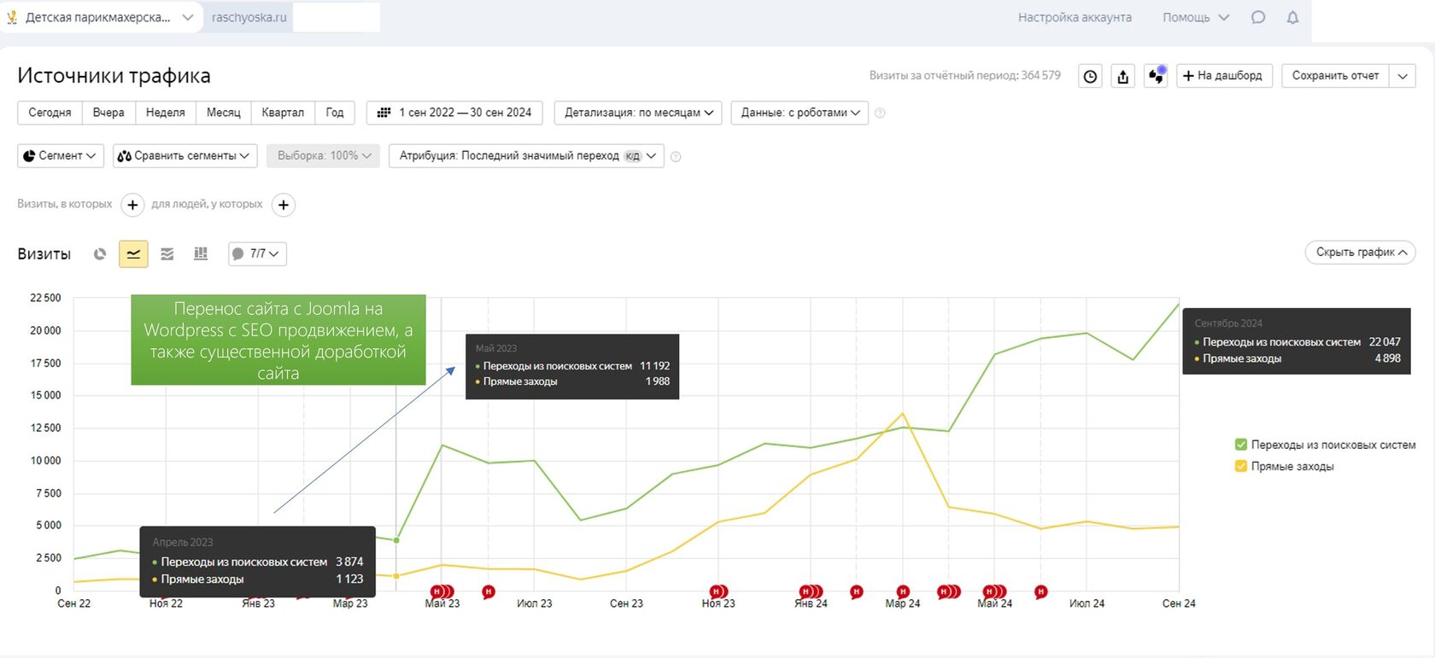
Task: Click the На дашборд button
Action: point(1224,76)
